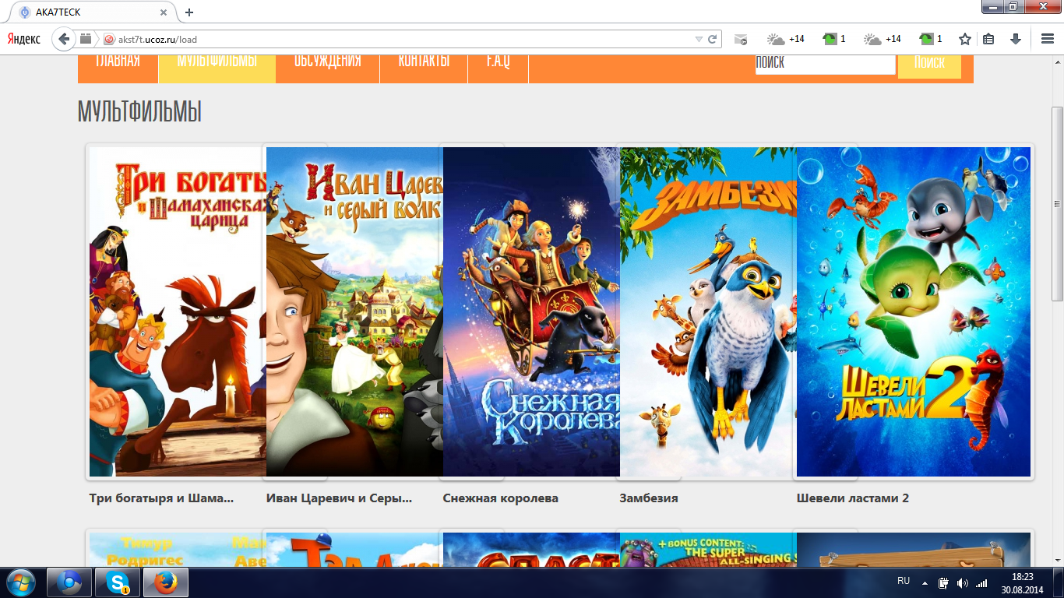Click the volume speaker tray icon

point(963,582)
